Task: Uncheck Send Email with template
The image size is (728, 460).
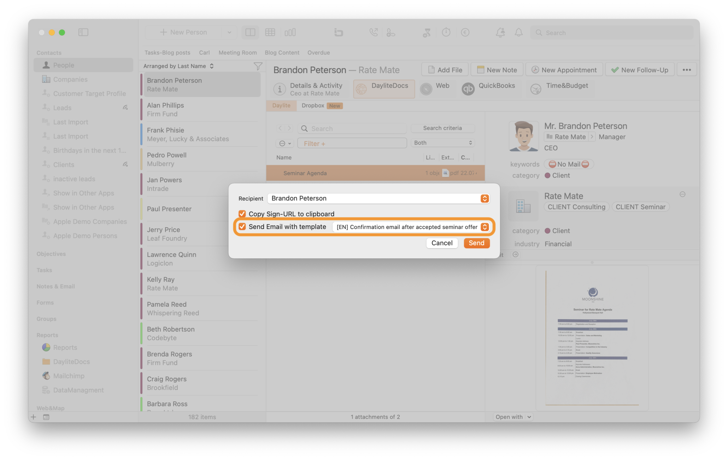Action: (242, 226)
